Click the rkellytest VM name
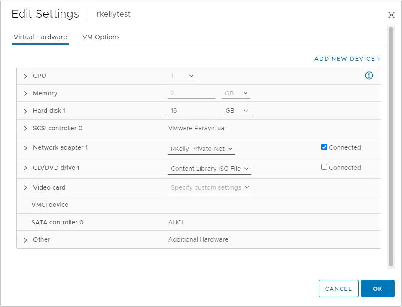The height and width of the screenshot is (307, 402). point(113,14)
